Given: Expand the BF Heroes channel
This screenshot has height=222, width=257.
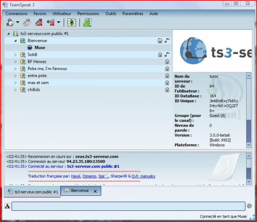Looking at the screenshot, I should pos(16,62).
